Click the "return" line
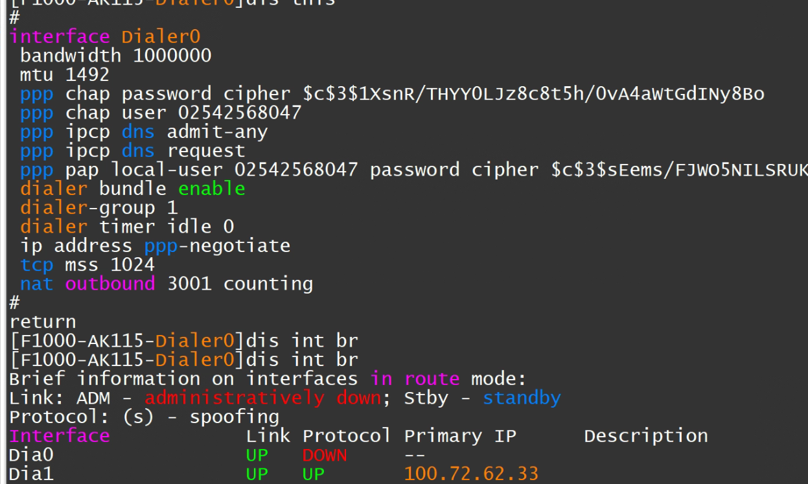Viewport: 808px width, 484px height. [x=43, y=322]
